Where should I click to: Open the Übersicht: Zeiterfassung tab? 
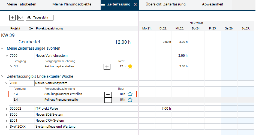165,4
